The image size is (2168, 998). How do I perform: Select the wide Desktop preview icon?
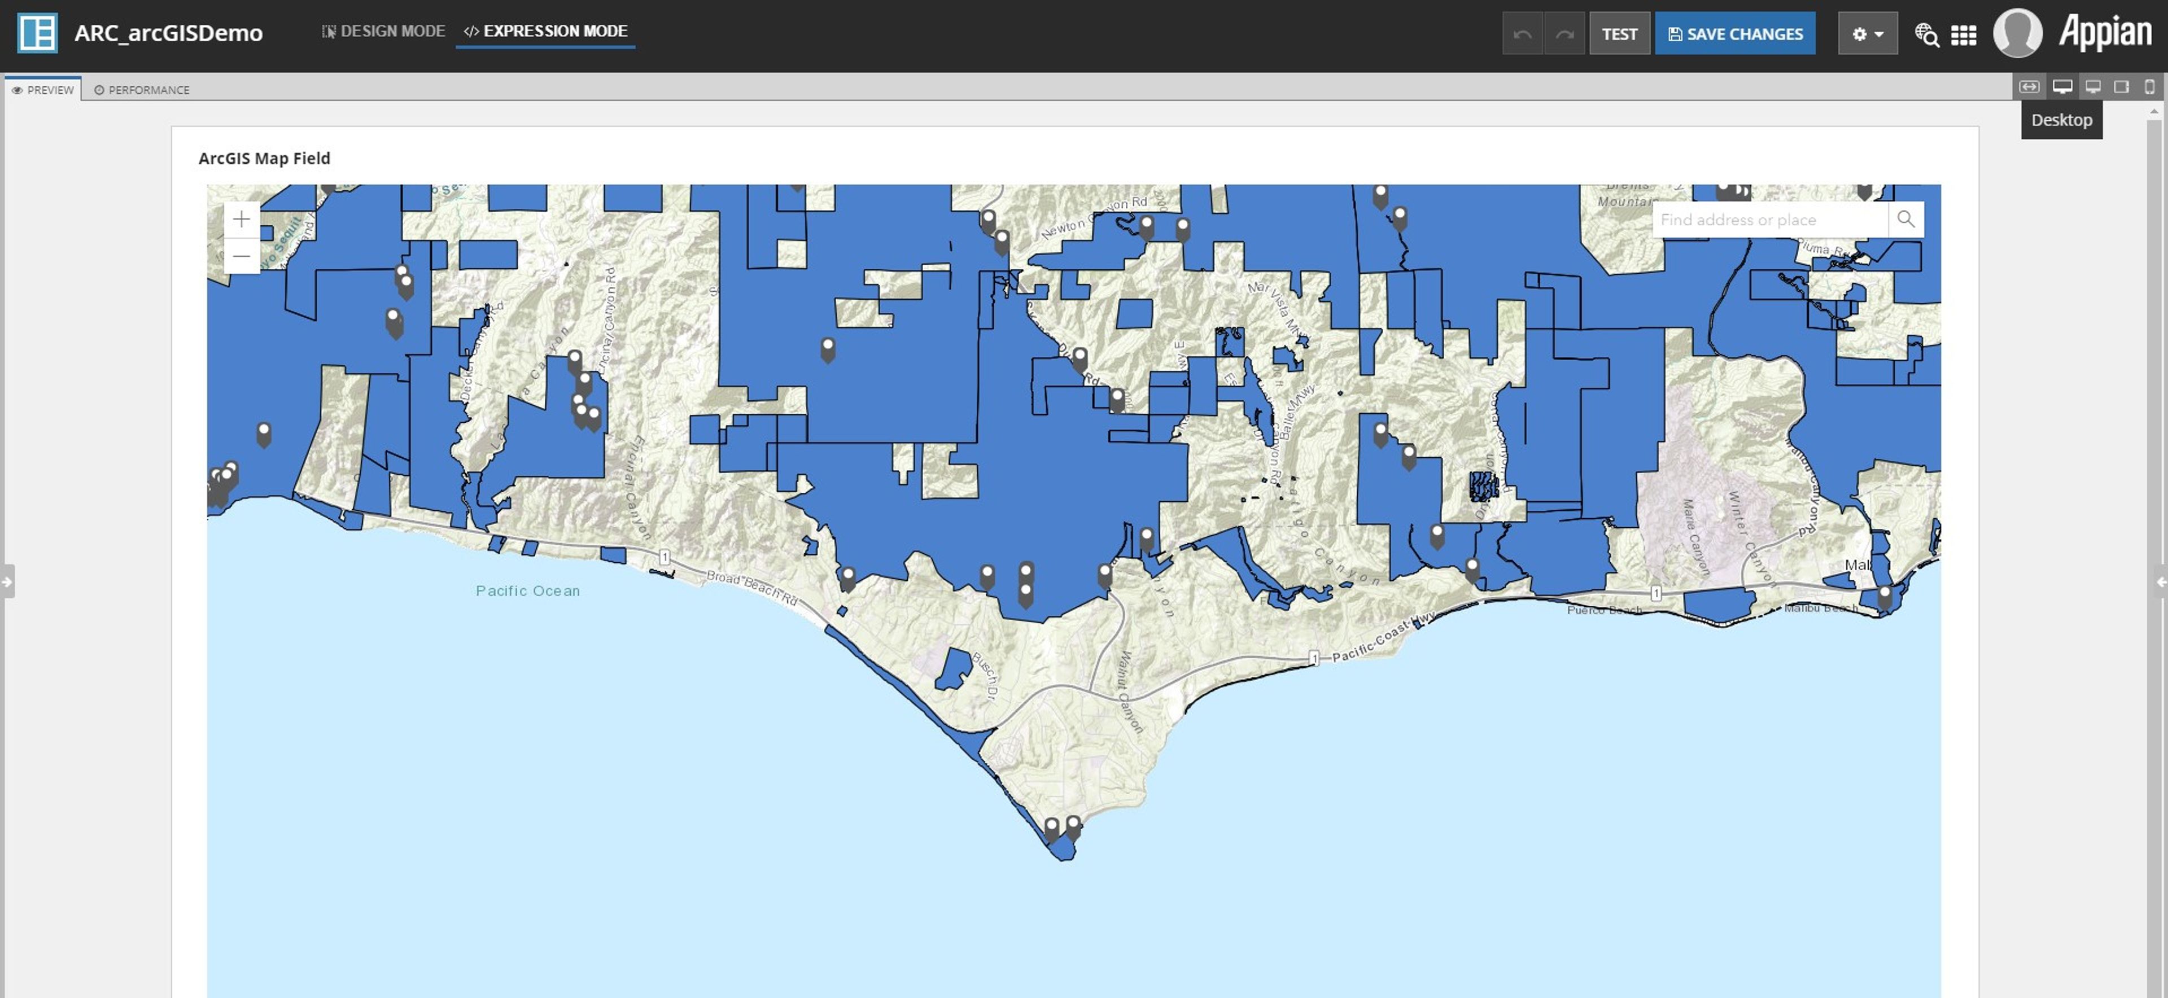click(2062, 87)
